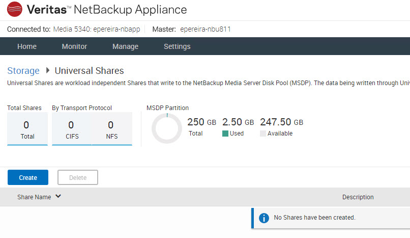The height and width of the screenshot is (238, 410).
Task: Go back to Storage breadcrumb link
Action: click(23, 71)
